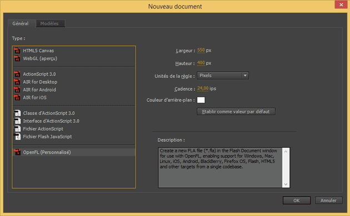Select Classe d'ActionScript 3.0 entry
The image size is (350, 216).
coord(74,113)
